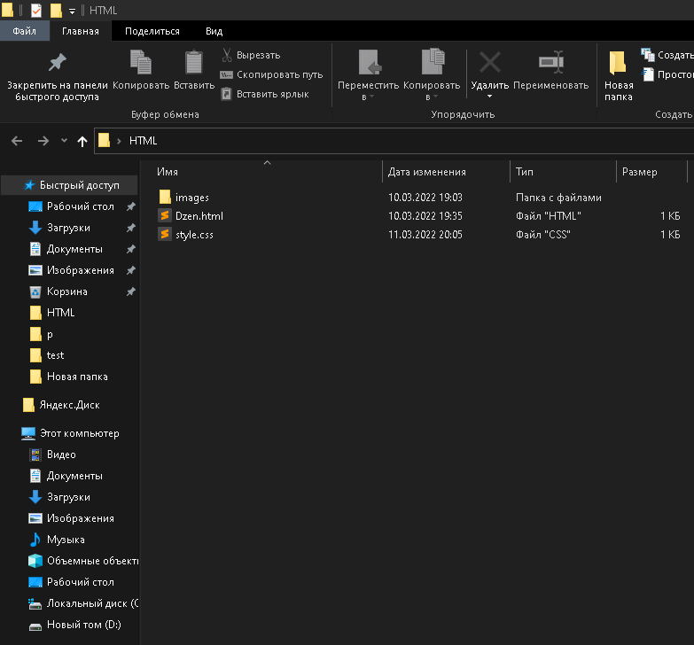This screenshot has width=694, height=645.
Task: Go back with the left arrow
Action: pos(17,141)
